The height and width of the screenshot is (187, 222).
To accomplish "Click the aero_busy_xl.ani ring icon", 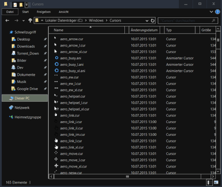I will coord(56,70).
